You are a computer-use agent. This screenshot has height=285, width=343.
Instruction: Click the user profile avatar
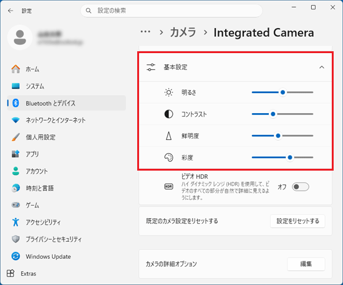(x=20, y=37)
